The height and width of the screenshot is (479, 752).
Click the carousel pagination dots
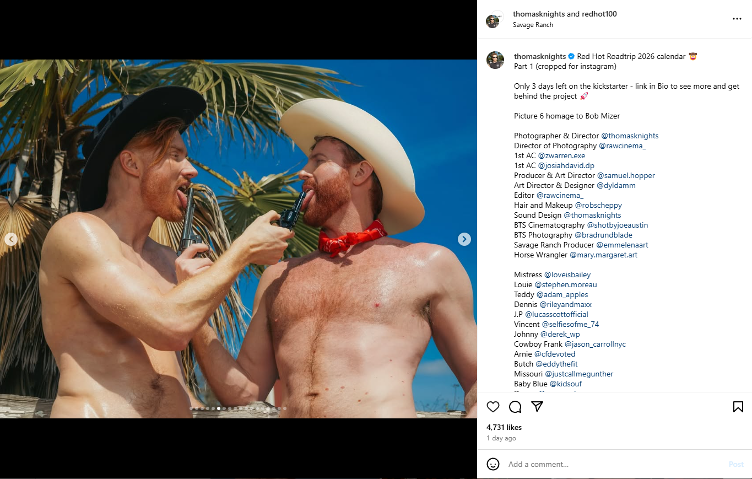tap(238, 408)
